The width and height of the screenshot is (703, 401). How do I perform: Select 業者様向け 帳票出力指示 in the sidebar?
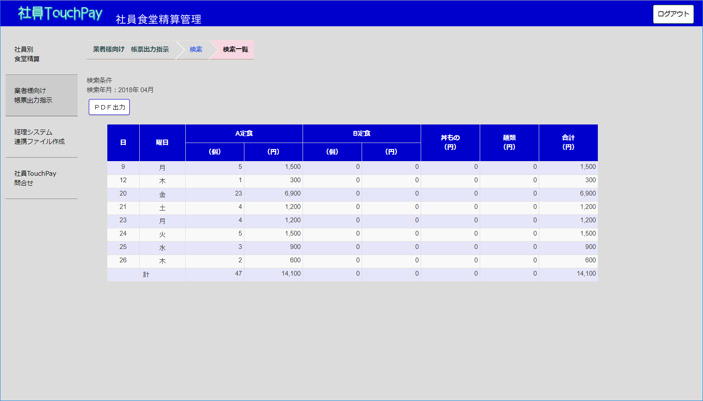41,96
